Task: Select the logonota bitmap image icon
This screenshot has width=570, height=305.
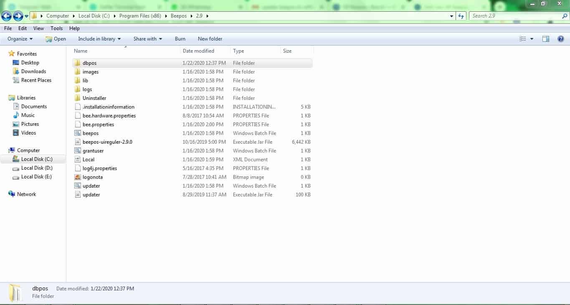Action: pos(77,177)
